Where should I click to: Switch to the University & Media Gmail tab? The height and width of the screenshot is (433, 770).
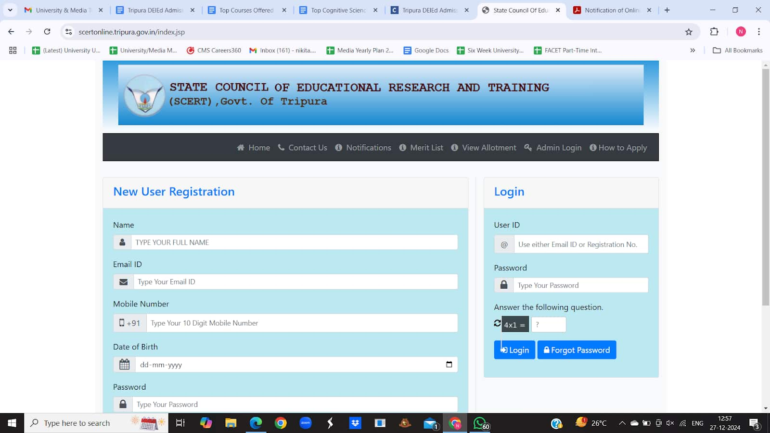(64, 10)
